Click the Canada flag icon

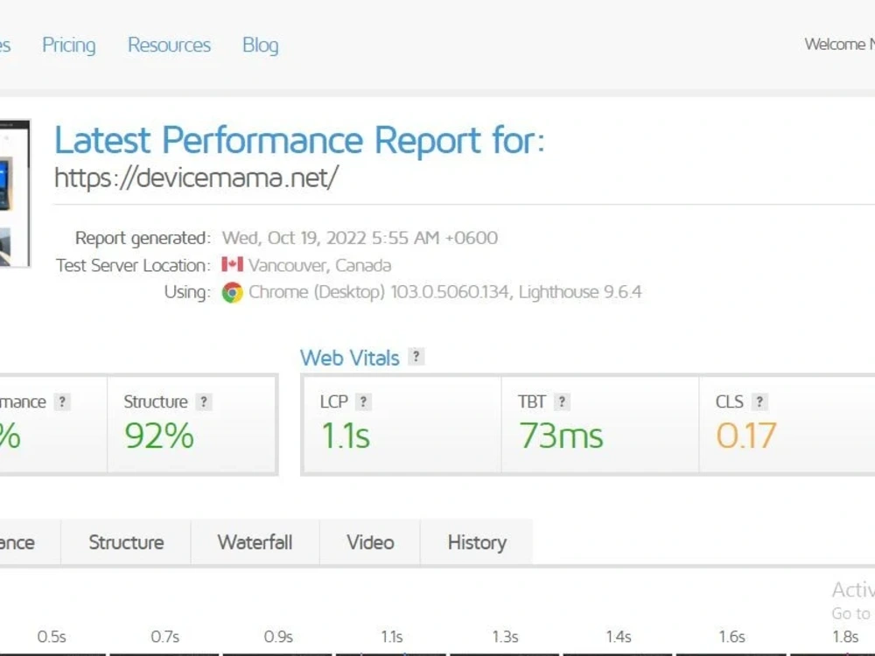point(232,264)
